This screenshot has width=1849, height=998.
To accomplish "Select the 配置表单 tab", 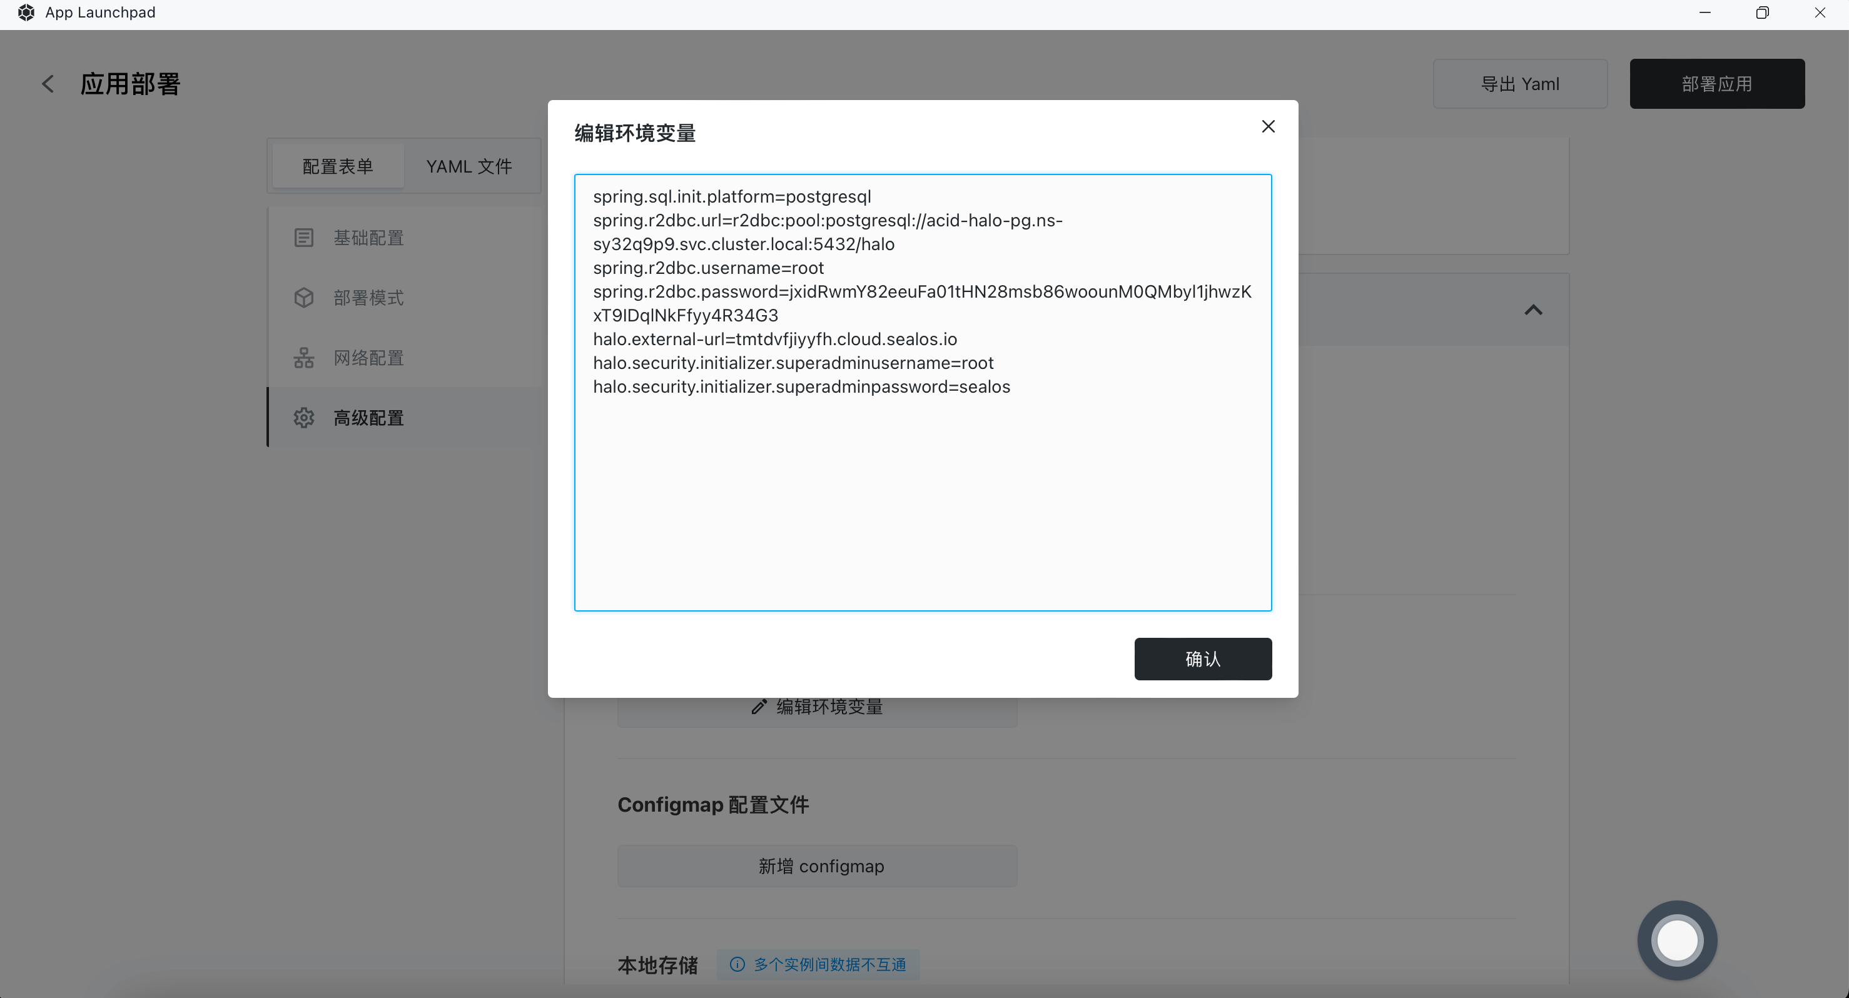I will coord(337,166).
